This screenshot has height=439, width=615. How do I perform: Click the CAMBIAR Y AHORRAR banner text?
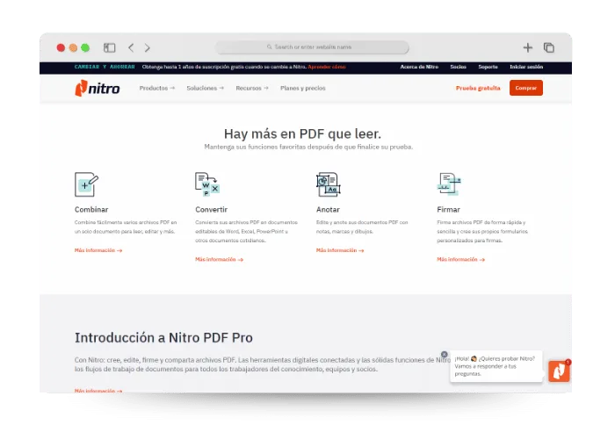point(105,67)
